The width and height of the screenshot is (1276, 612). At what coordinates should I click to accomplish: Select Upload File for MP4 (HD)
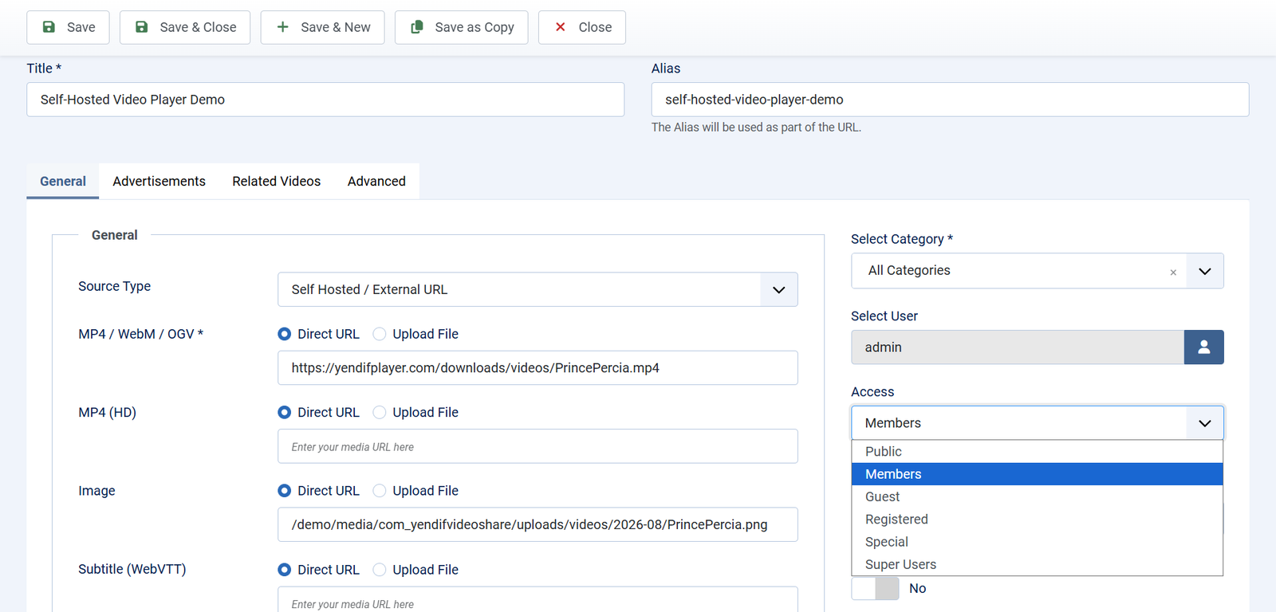tap(380, 412)
